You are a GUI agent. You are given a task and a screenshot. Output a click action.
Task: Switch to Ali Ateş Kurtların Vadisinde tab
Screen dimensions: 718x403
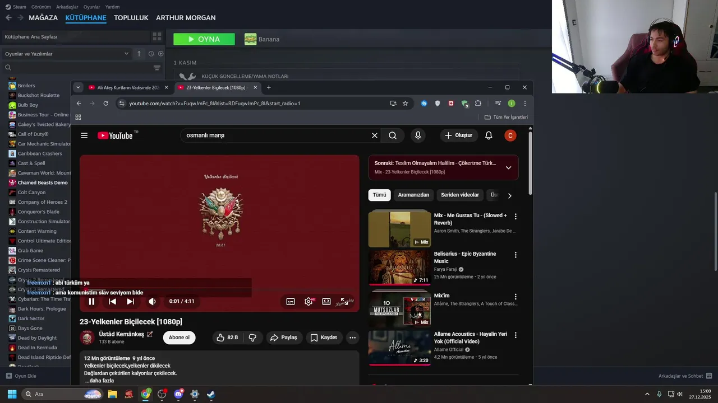[128, 87]
